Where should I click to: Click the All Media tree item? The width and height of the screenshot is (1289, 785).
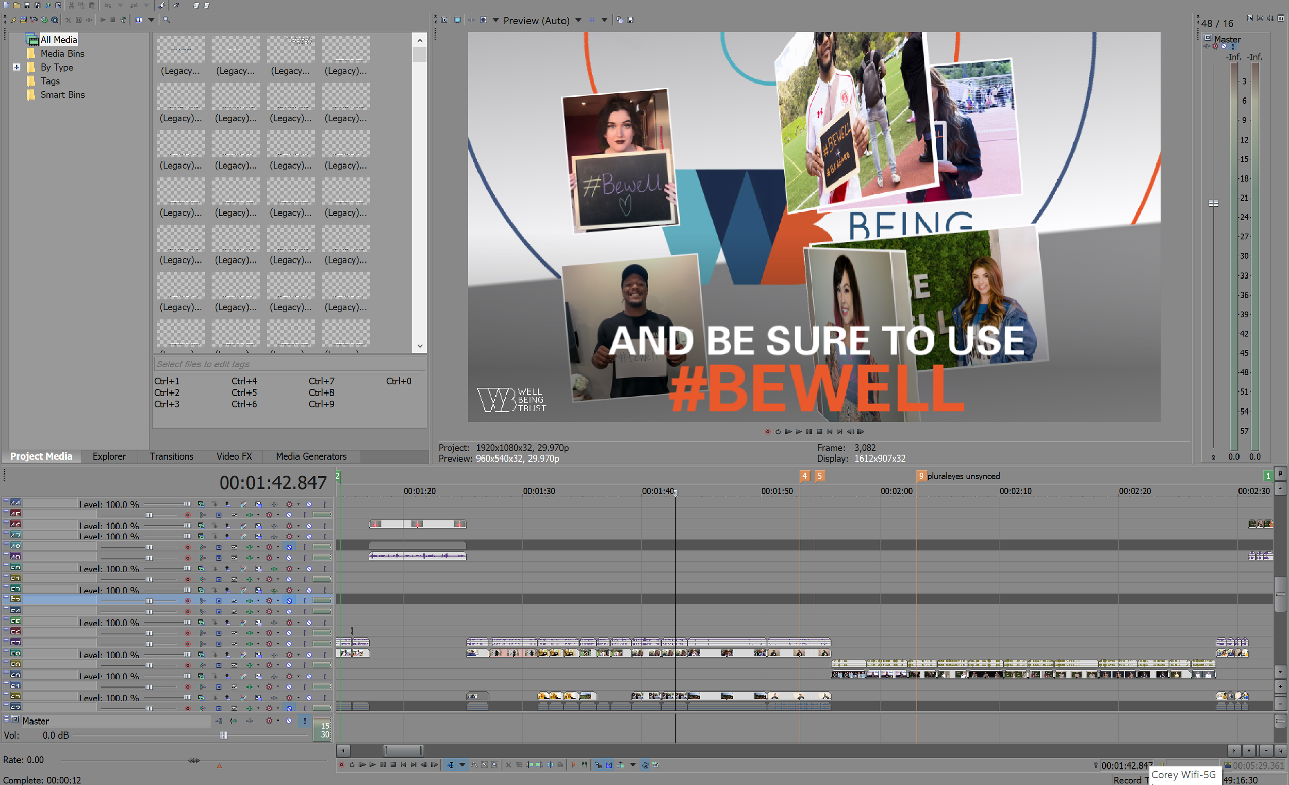point(59,40)
